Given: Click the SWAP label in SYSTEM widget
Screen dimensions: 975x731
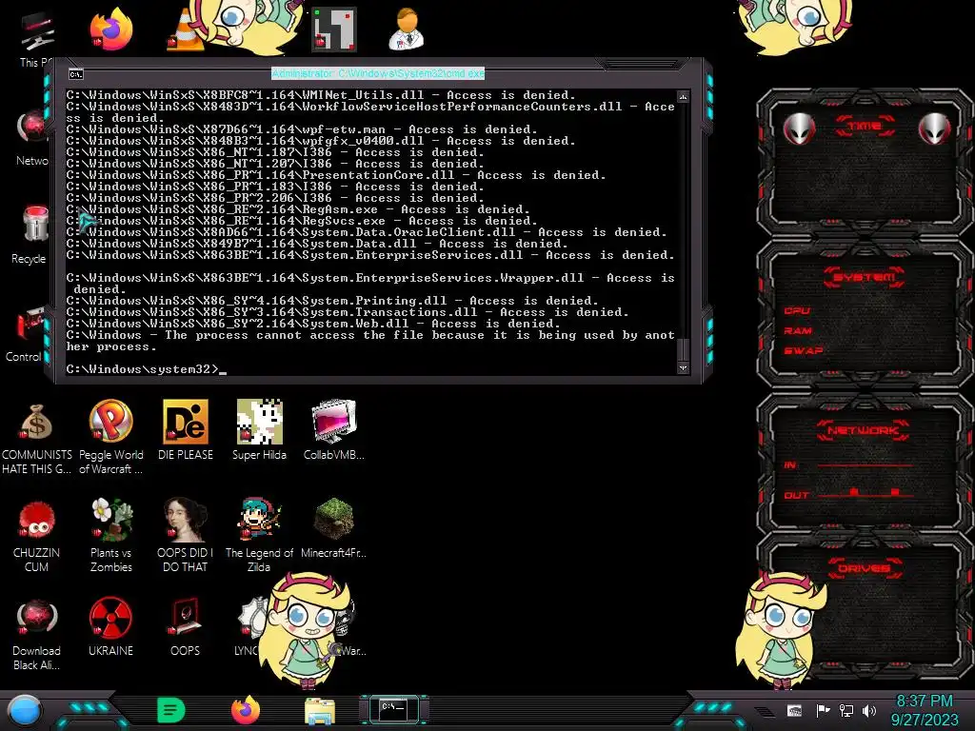Looking at the screenshot, I should click(804, 350).
